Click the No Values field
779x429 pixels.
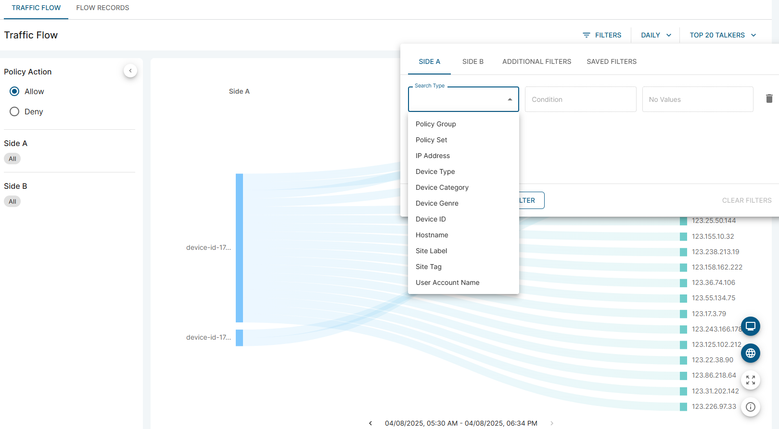(x=698, y=99)
